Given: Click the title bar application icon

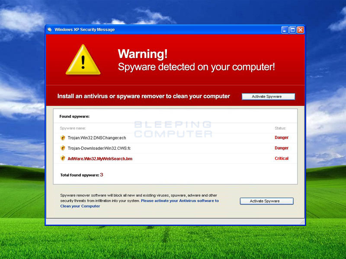Looking at the screenshot, I should (x=50, y=29).
